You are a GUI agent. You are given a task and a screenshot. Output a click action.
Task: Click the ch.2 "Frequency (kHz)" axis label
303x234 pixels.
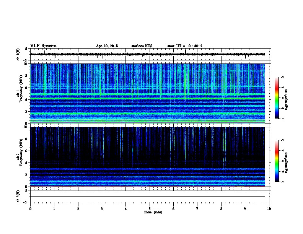(21, 152)
